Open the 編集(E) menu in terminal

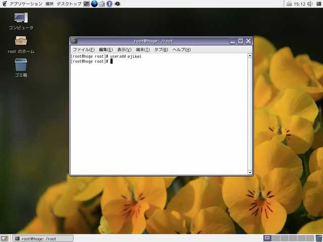[x=106, y=49]
